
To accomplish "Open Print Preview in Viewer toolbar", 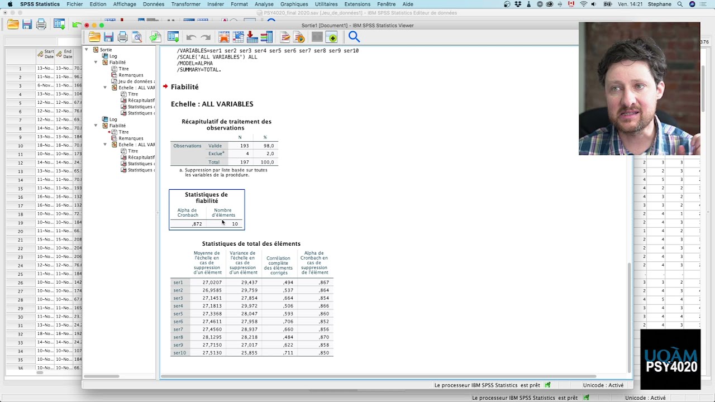I will (x=136, y=37).
